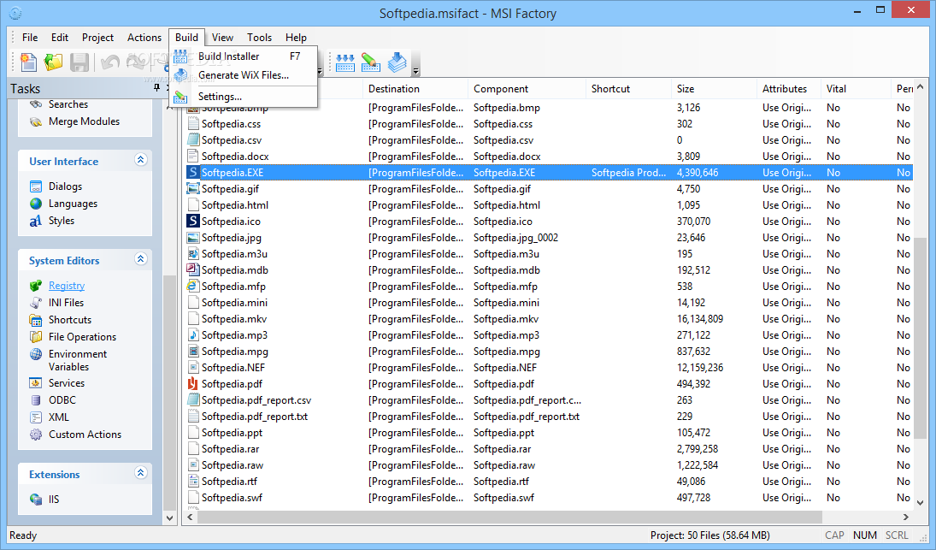Viewport: 936px width, 550px height.
Task: Click the Environment Variables globe icon
Action: pyautogui.click(x=36, y=354)
